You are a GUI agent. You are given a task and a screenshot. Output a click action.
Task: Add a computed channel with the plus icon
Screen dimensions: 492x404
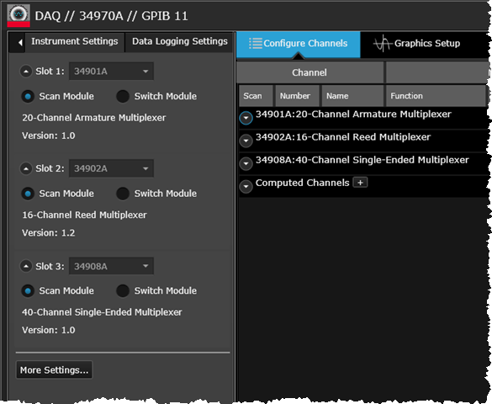coord(360,183)
